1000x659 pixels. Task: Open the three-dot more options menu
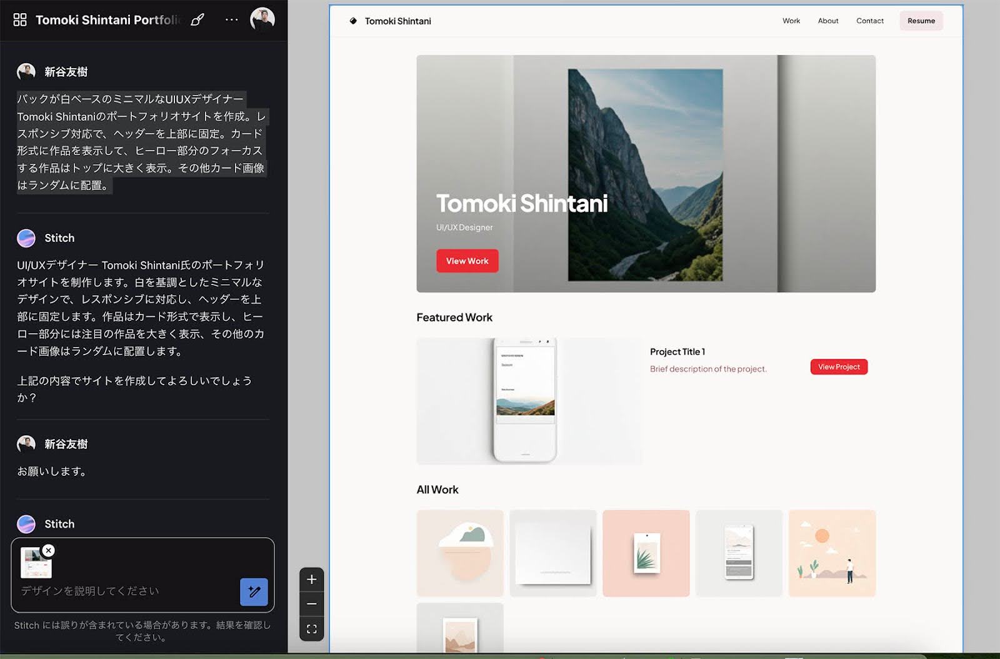pos(231,20)
